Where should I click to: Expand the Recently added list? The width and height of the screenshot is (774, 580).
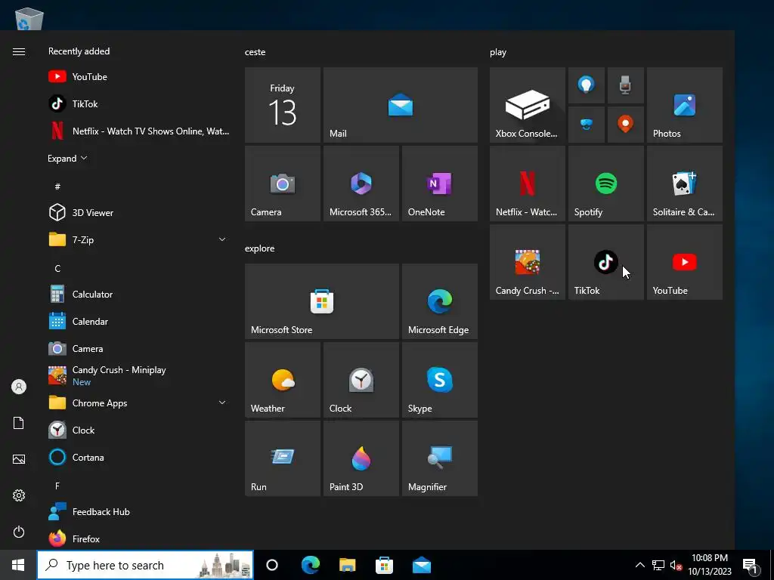67,159
